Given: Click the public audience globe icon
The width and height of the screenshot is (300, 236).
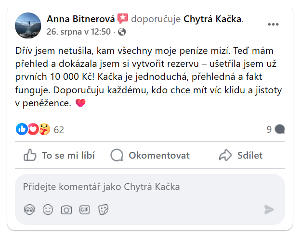Looking at the screenshot, I should point(122,32).
